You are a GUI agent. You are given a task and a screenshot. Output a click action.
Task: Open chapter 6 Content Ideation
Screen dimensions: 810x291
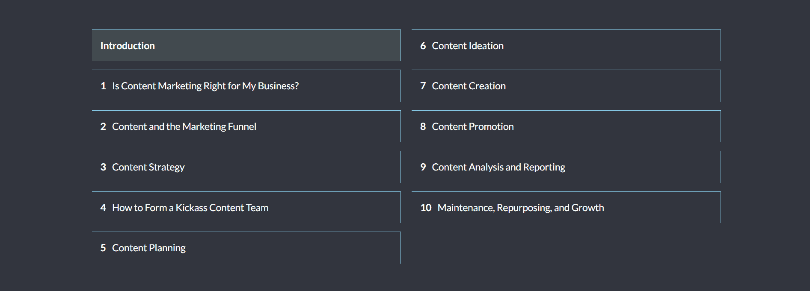point(566,45)
